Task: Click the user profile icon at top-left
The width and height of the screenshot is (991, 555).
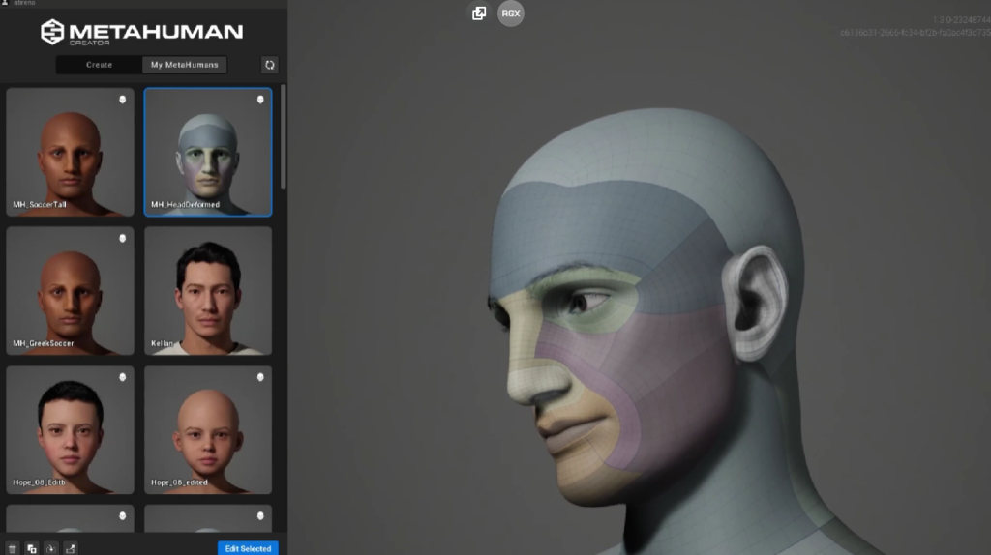Action: point(5,4)
